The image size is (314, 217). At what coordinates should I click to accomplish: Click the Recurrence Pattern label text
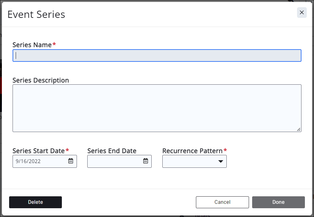pos(192,151)
